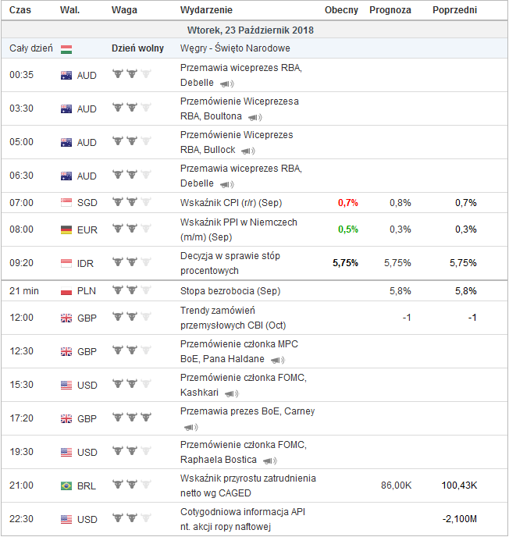The image size is (509, 537).
Task: Click the speaker icon beside Bullock speech
Action: tap(248, 151)
